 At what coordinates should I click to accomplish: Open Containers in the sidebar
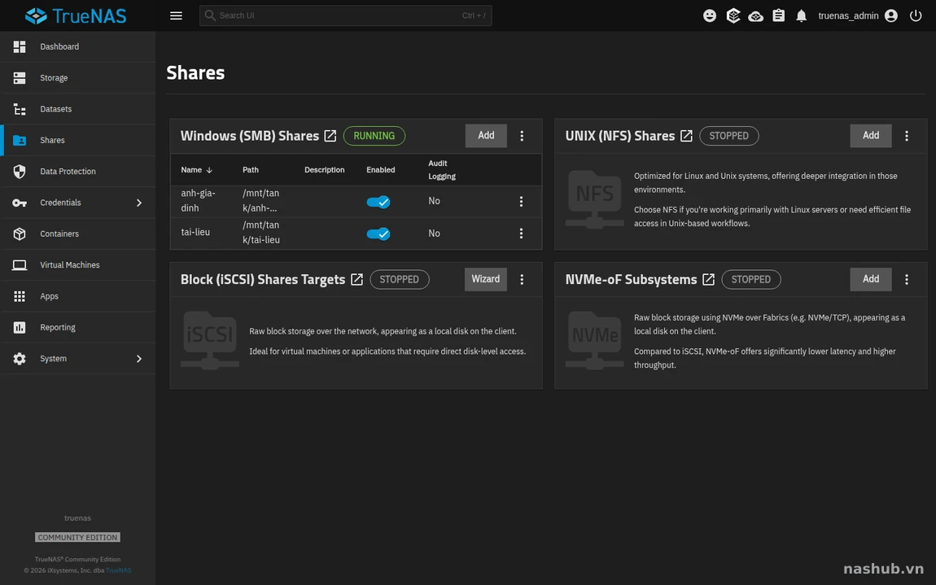click(x=78, y=234)
